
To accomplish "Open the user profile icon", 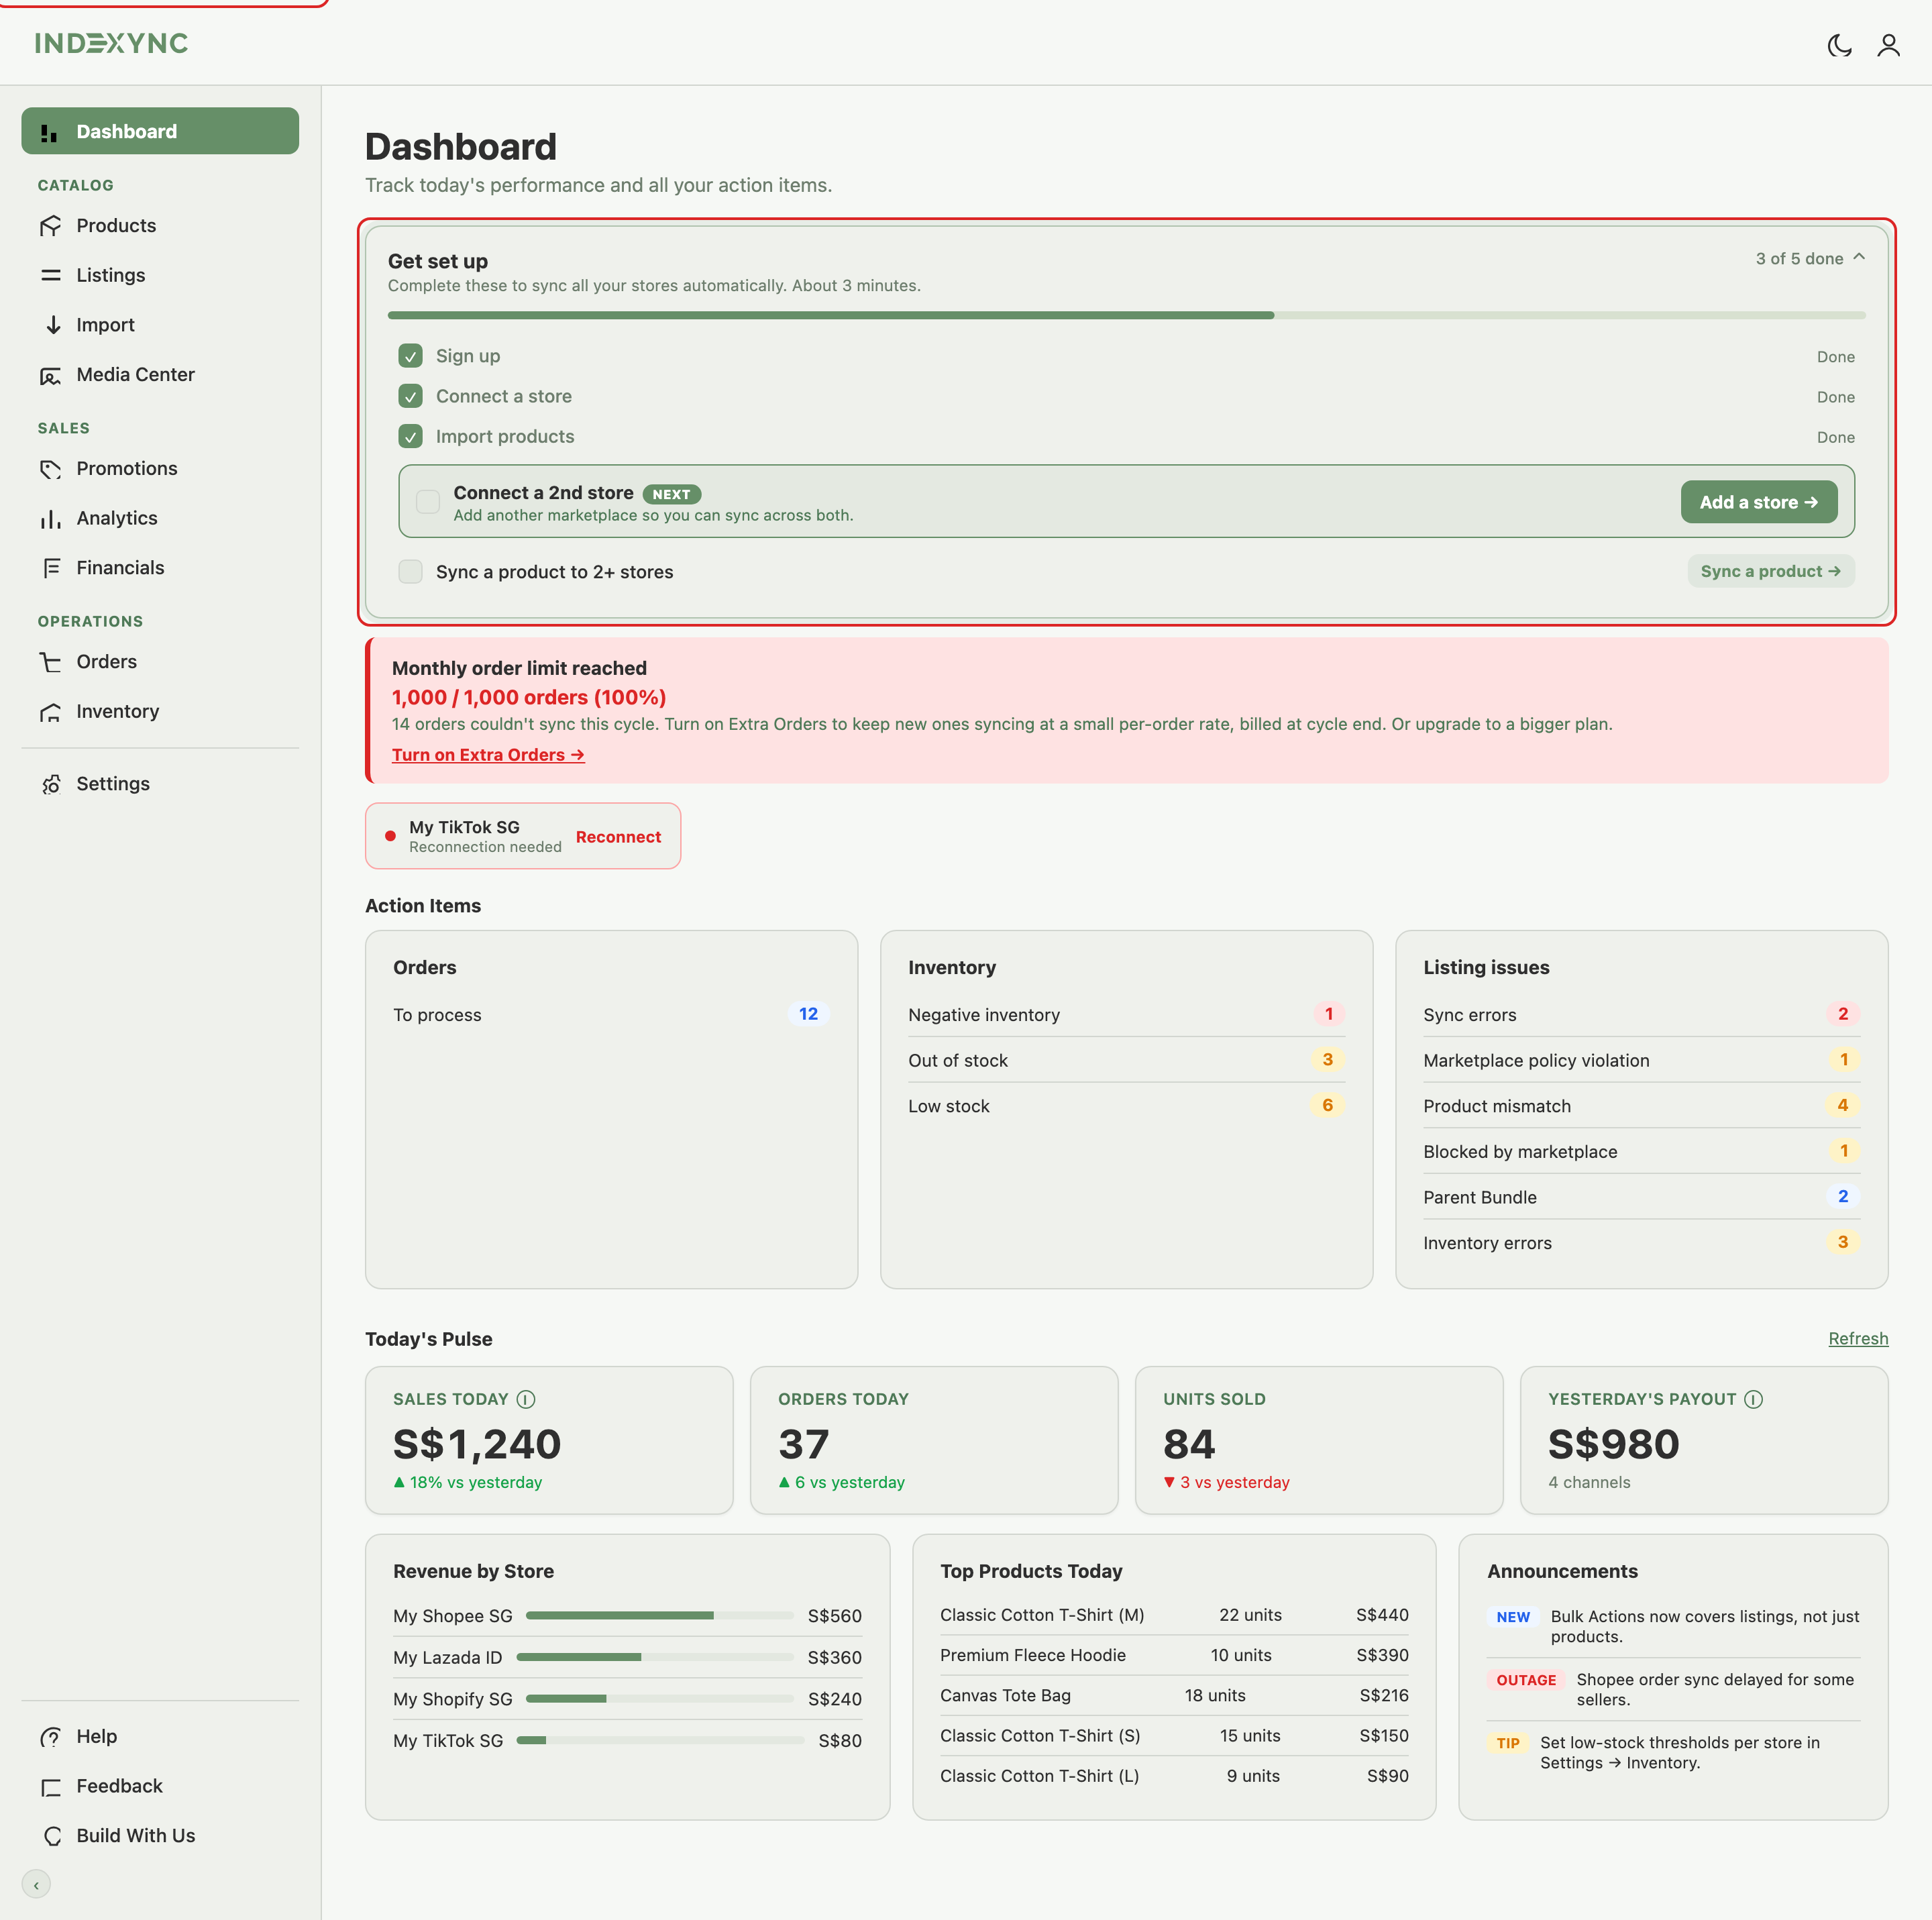I will click(1888, 45).
